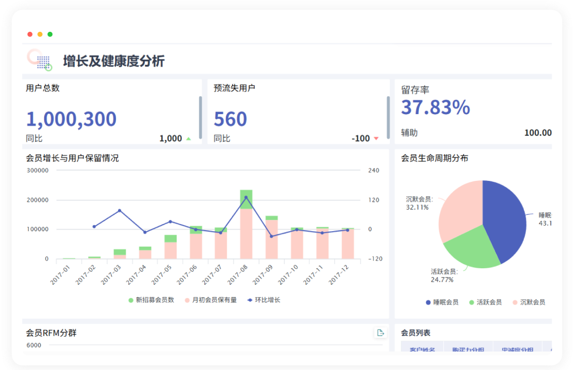575x370 pixels.
Task: Click the dashboard logo beside 增长及健康度分析
Action: click(x=40, y=60)
